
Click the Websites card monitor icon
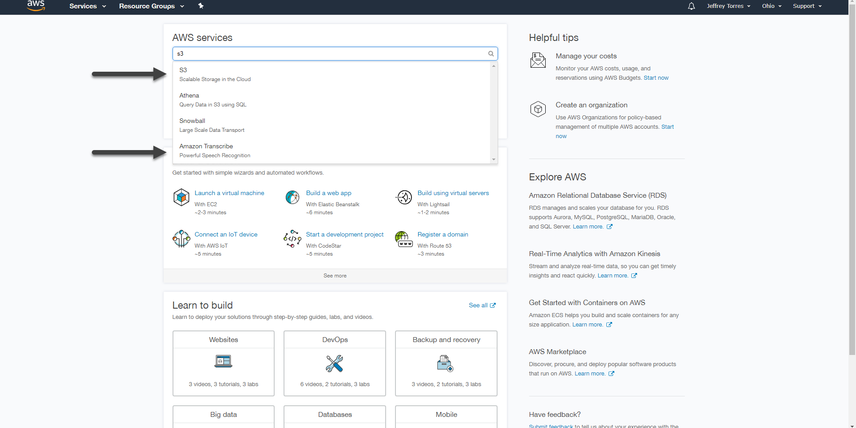click(223, 361)
